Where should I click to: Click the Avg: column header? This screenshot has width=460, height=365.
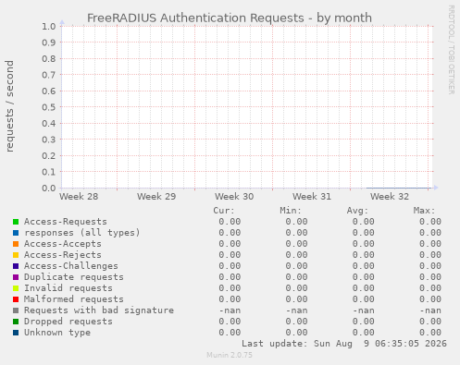(357, 211)
